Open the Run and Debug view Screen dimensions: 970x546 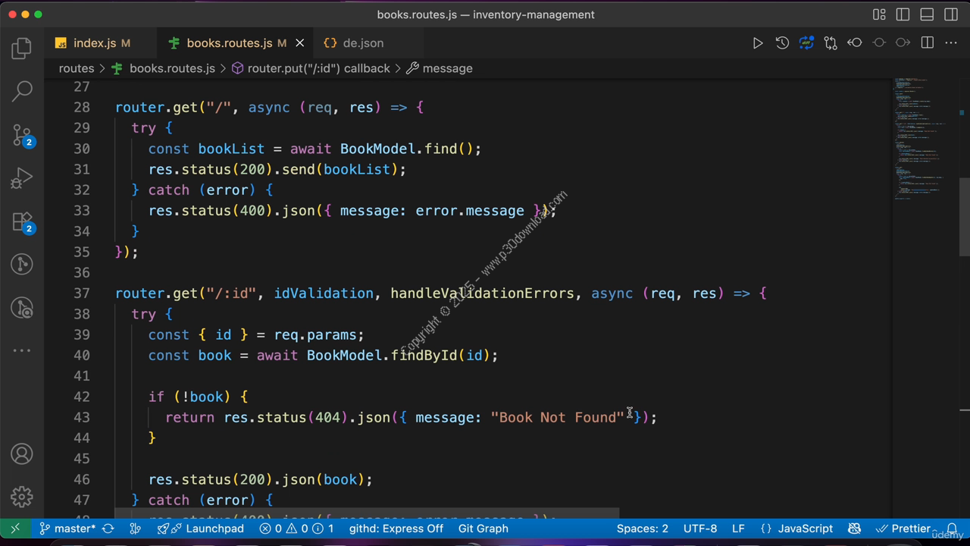22,178
